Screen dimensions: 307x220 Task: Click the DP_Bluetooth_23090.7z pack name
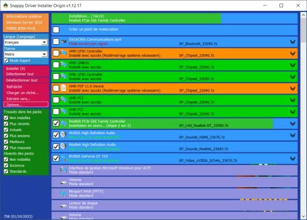[198, 44]
